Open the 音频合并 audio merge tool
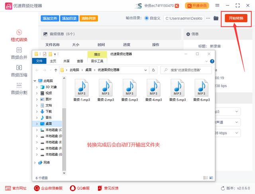255x194 pixels. (19, 53)
